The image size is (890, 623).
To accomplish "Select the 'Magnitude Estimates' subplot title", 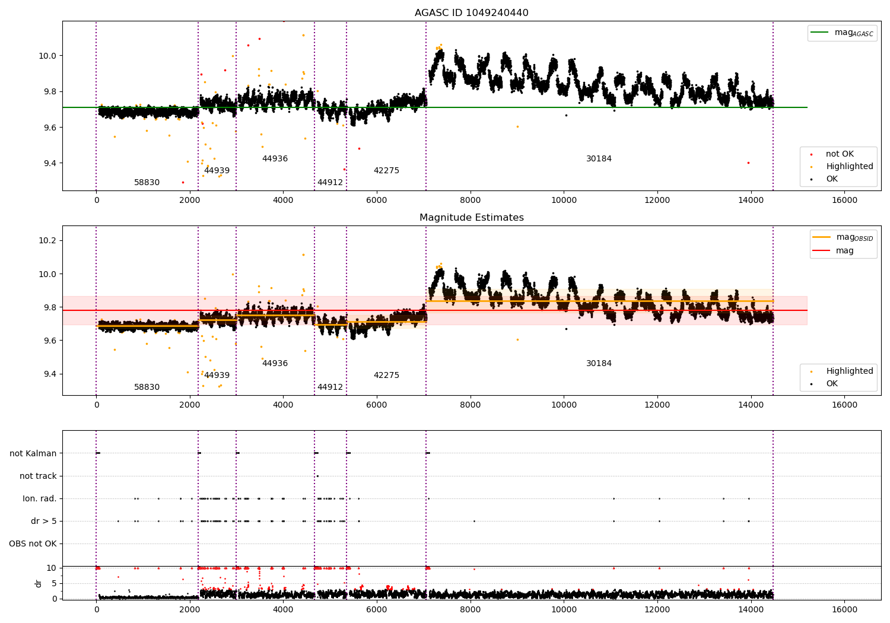I will (471, 218).
